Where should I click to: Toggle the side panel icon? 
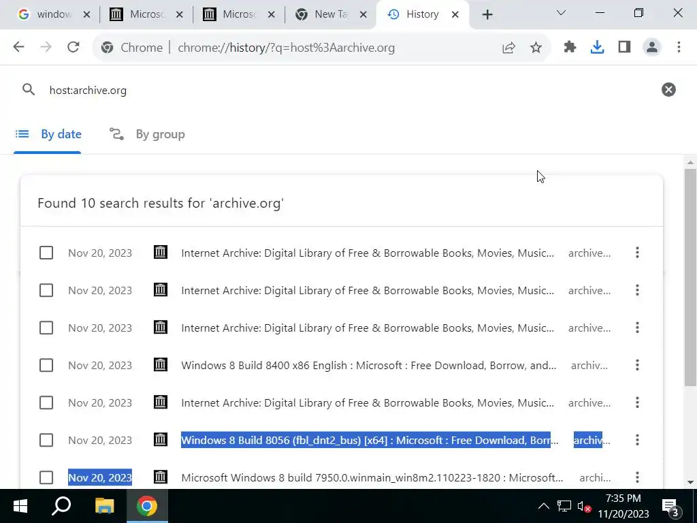click(625, 47)
